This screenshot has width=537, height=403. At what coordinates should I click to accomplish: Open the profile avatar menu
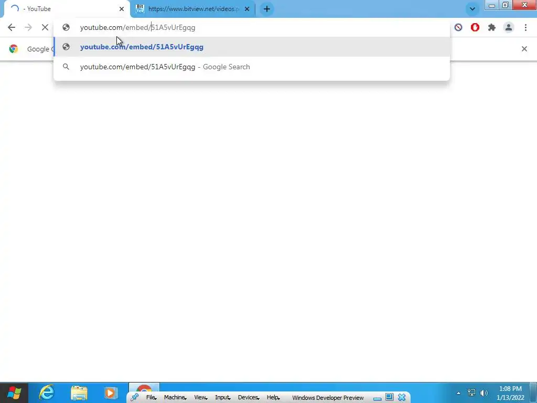click(x=509, y=27)
